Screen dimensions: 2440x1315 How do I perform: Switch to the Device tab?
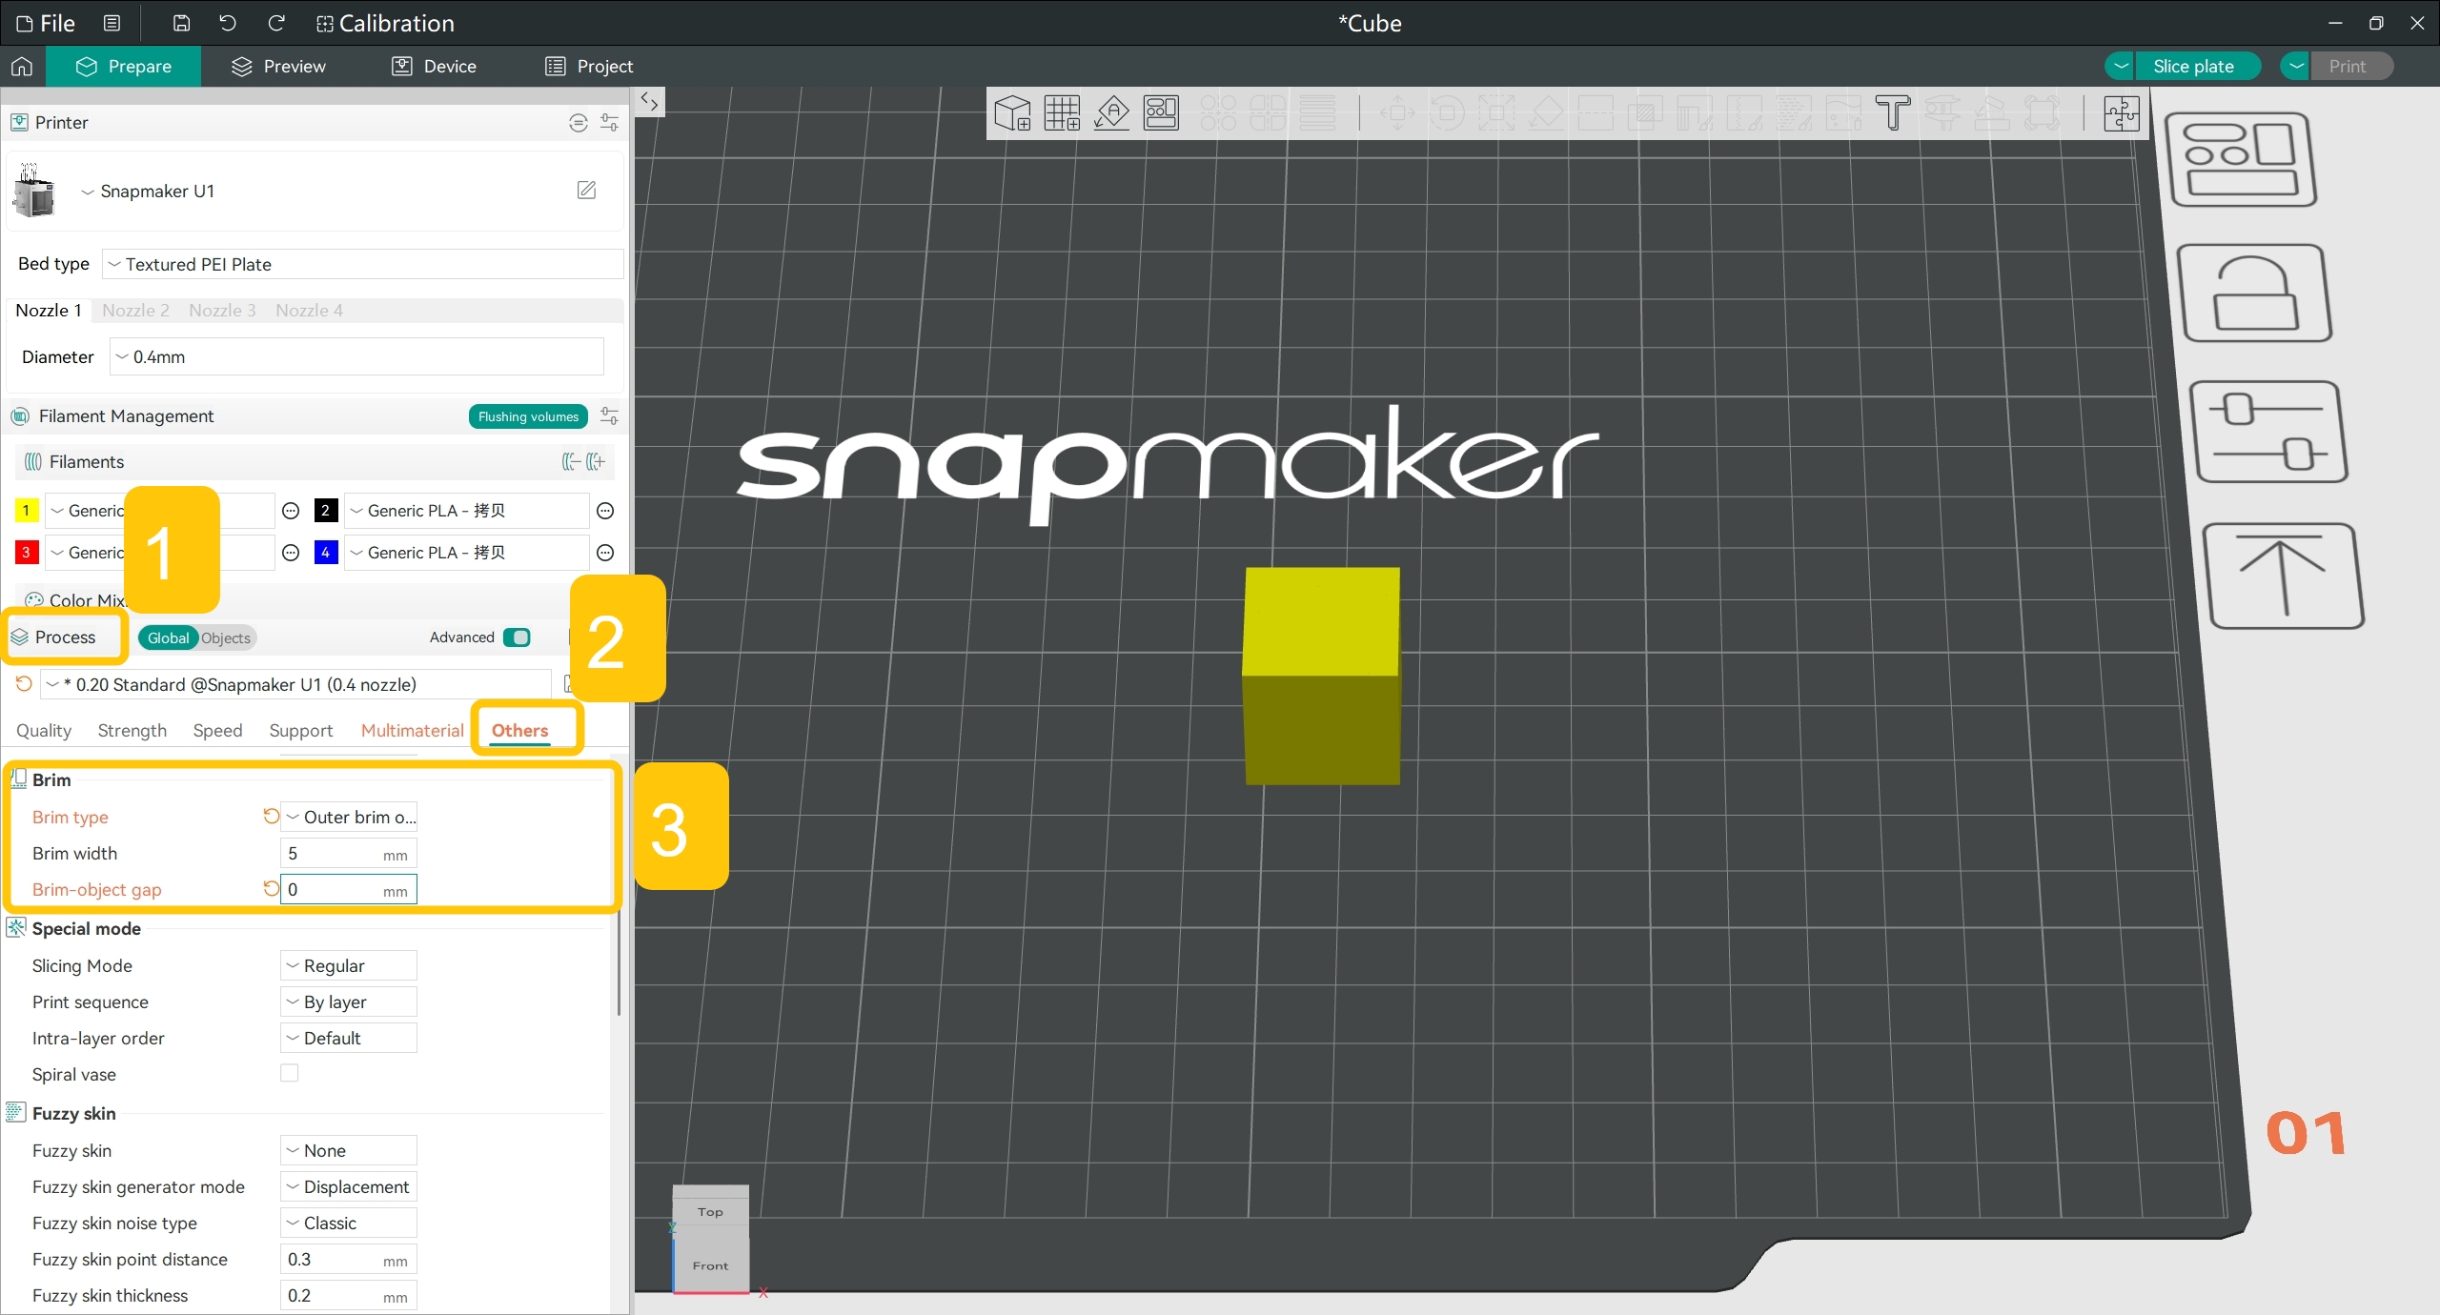pos(434,66)
